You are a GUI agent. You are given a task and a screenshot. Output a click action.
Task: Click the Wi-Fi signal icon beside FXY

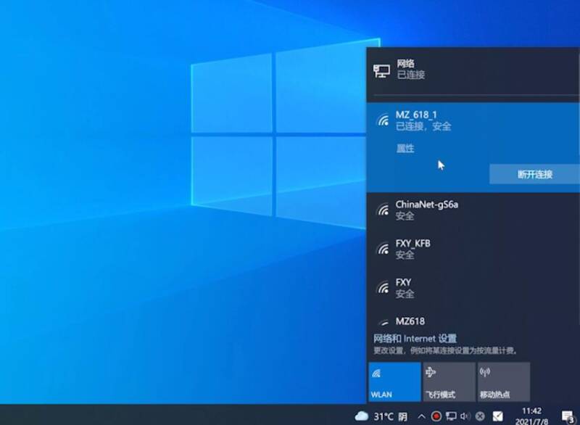(x=383, y=287)
